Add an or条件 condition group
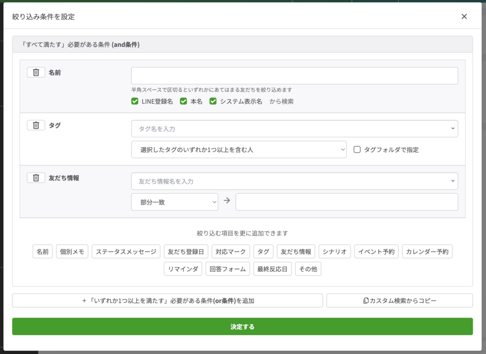This screenshot has width=486, height=354. [168, 300]
